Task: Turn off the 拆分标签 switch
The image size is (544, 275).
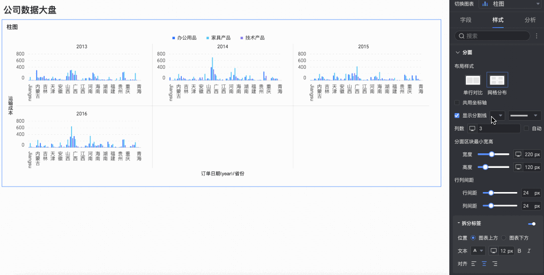Action: tap(531, 224)
